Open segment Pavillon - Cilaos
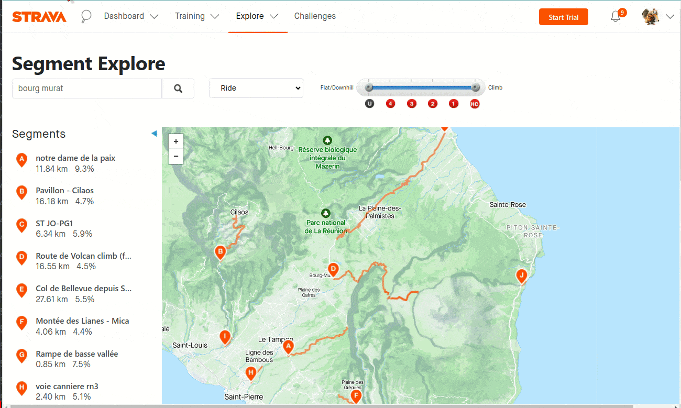This screenshot has height=408, width=681. tap(65, 190)
